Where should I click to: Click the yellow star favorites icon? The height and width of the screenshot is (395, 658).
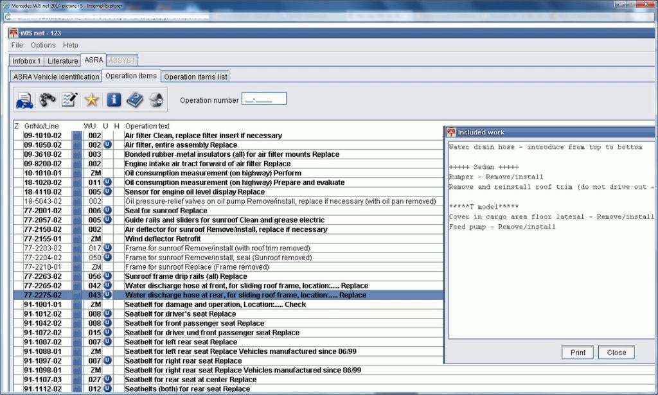click(x=91, y=100)
